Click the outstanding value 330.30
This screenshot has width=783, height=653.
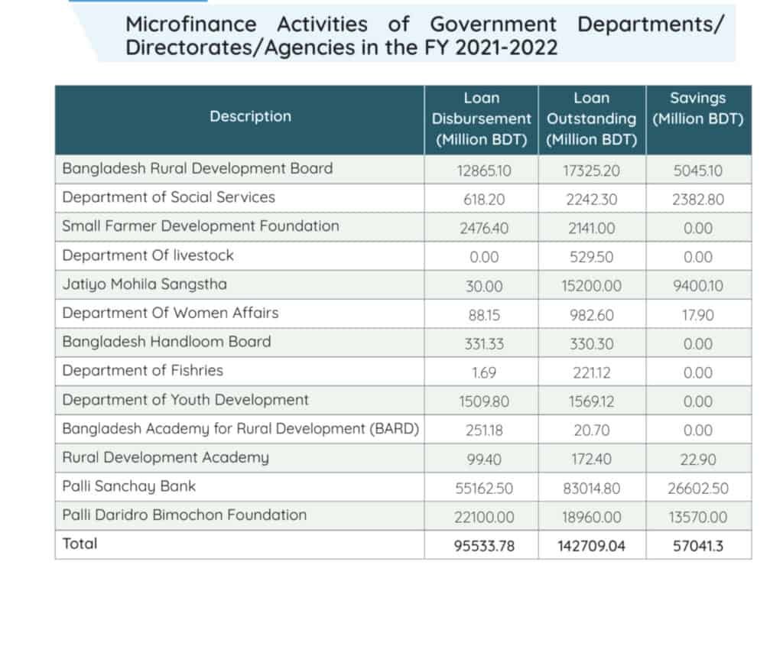591,344
